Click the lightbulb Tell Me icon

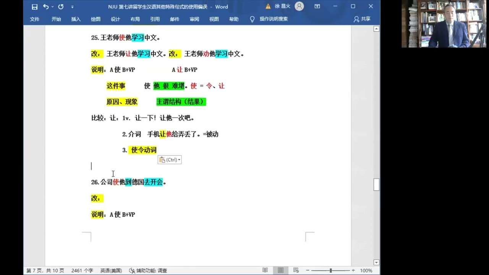[252, 19]
